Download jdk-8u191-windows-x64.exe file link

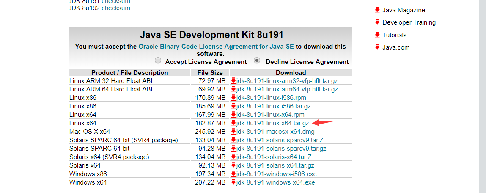tap(275, 182)
